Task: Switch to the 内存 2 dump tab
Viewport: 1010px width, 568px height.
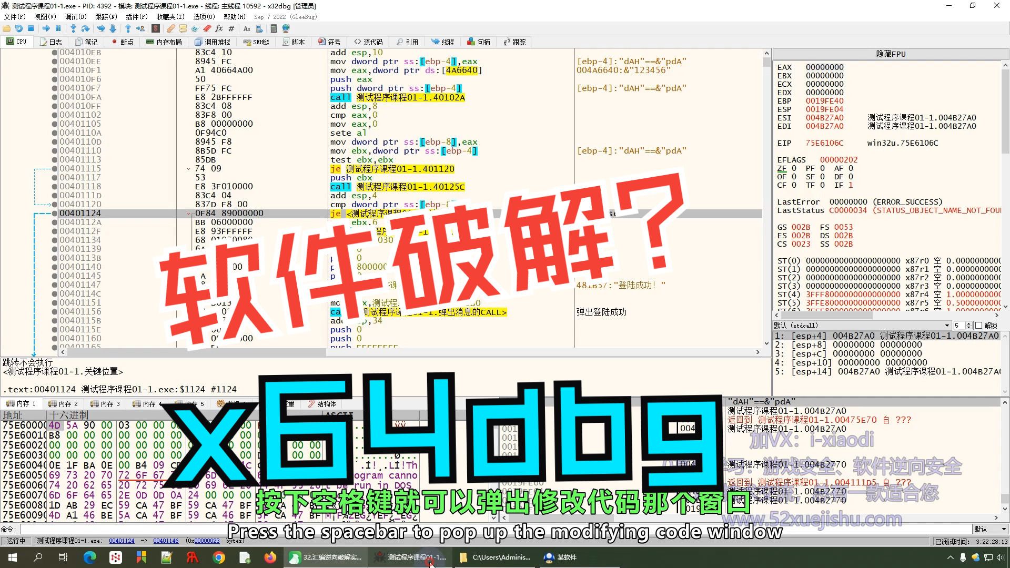Action: (63, 404)
